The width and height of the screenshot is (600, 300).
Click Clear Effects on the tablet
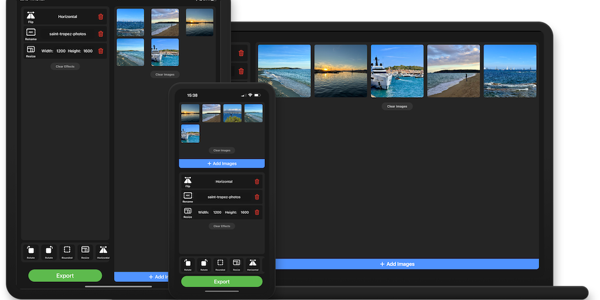click(65, 67)
